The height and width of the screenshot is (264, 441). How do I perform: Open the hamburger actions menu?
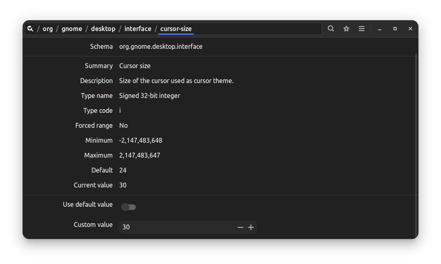[x=362, y=29]
